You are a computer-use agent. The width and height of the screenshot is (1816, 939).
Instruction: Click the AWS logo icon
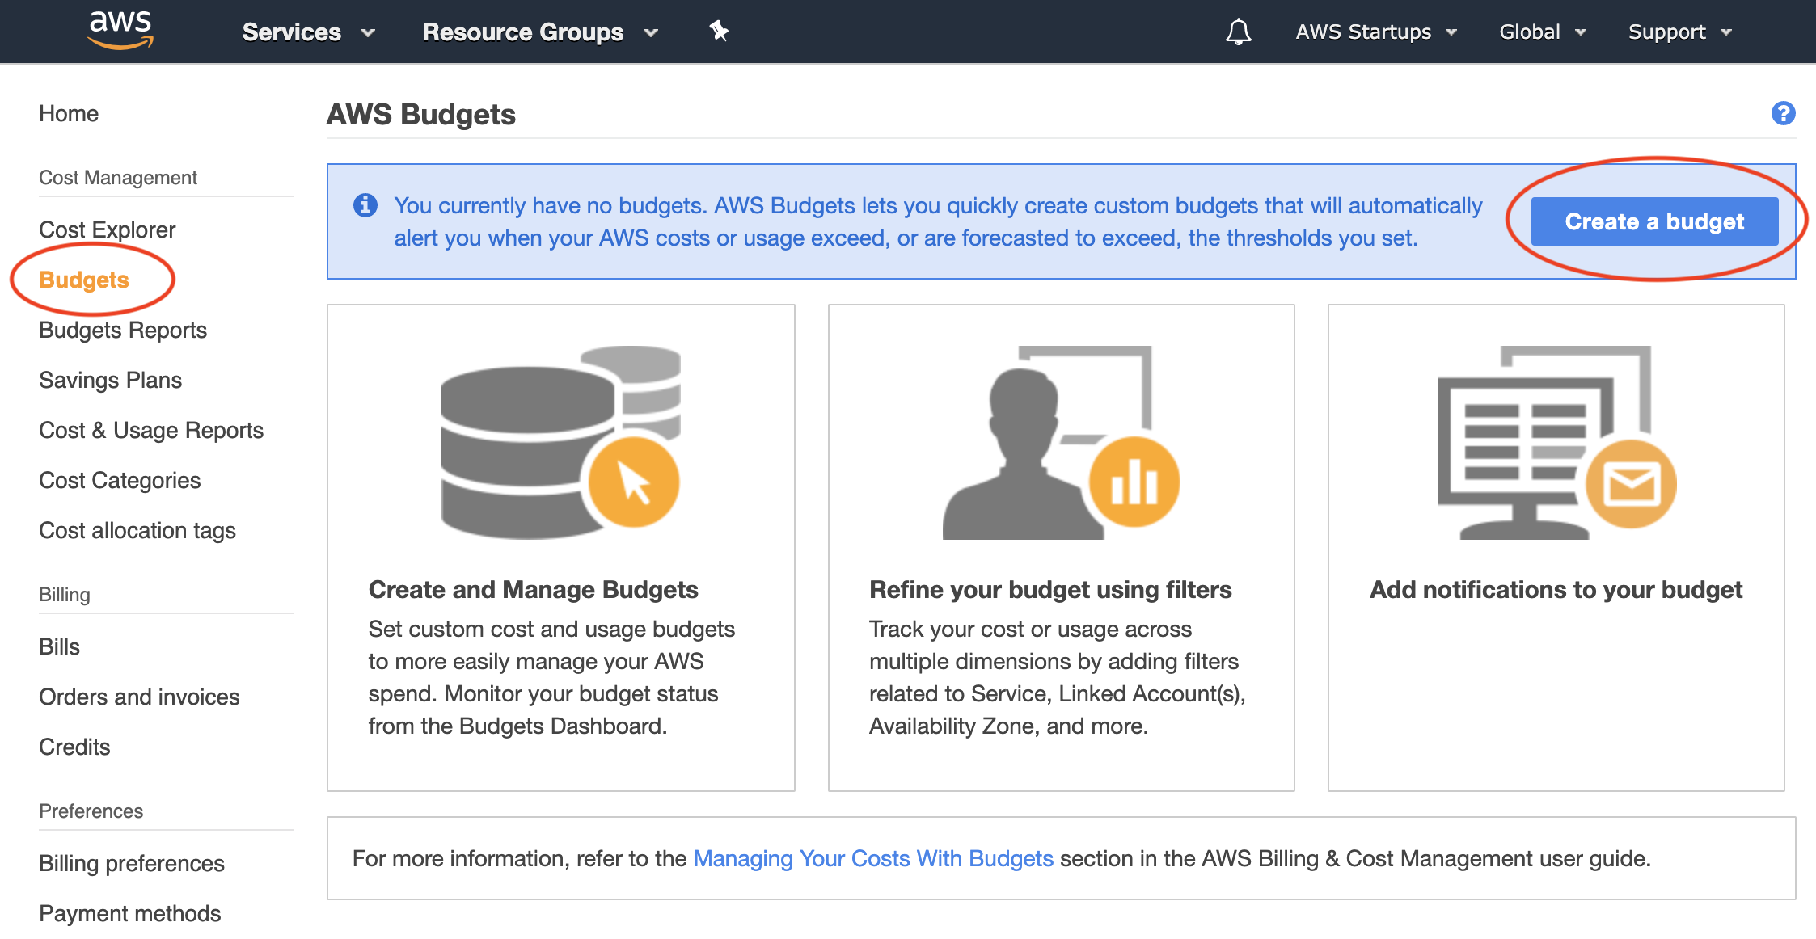tap(120, 30)
